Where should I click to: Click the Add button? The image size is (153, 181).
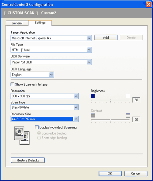coord(106,38)
